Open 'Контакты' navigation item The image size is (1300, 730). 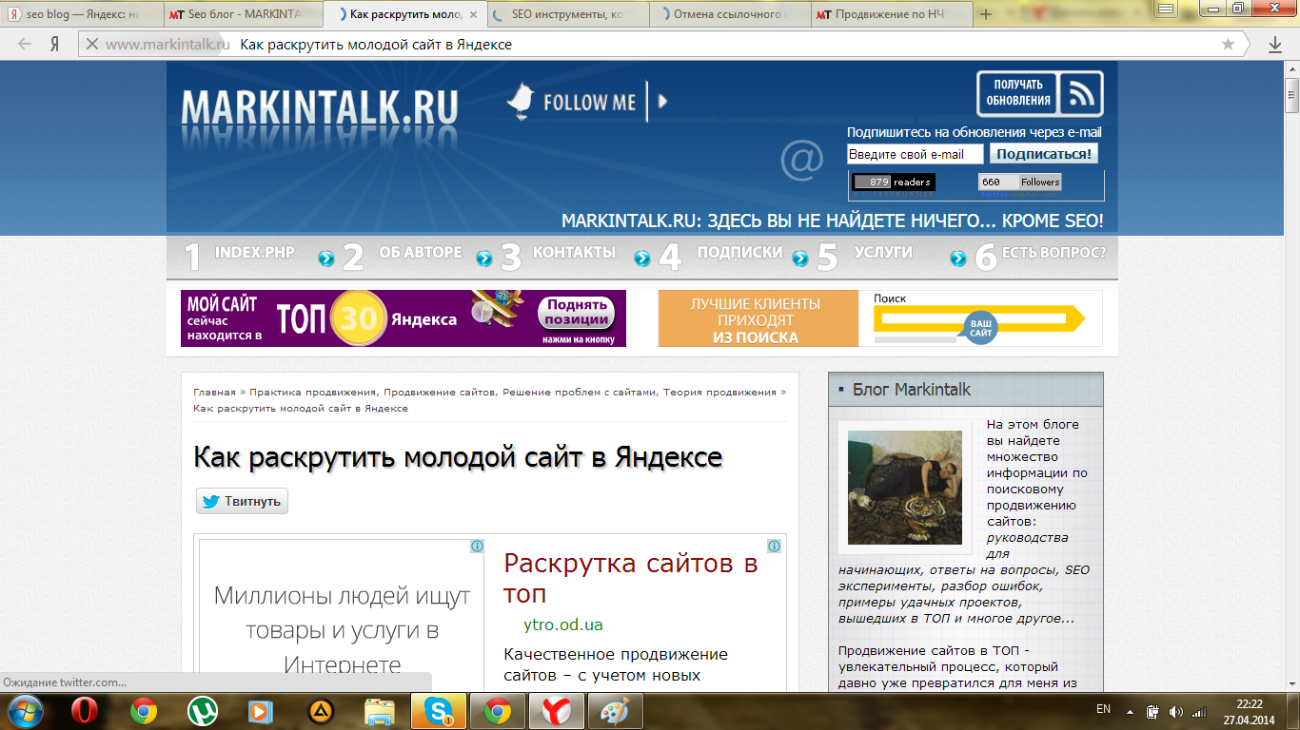pyautogui.click(x=574, y=253)
